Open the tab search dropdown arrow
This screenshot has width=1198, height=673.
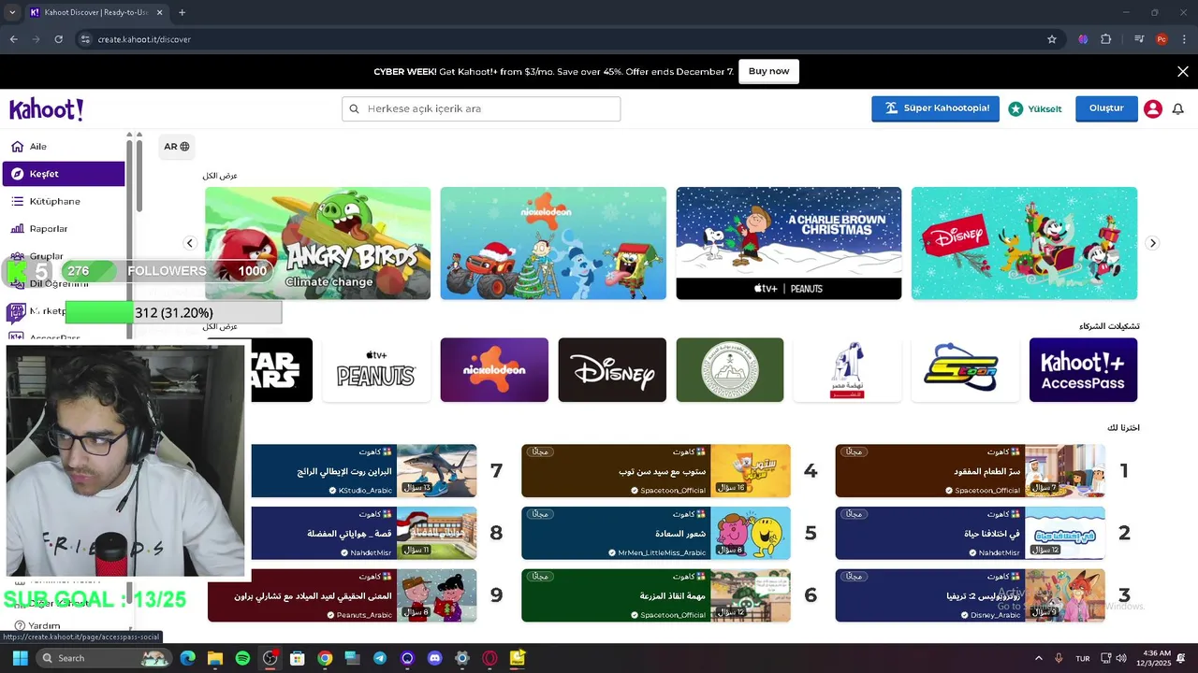(11, 12)
